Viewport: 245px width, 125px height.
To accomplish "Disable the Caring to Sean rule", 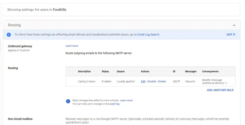I will click(152, 81).
